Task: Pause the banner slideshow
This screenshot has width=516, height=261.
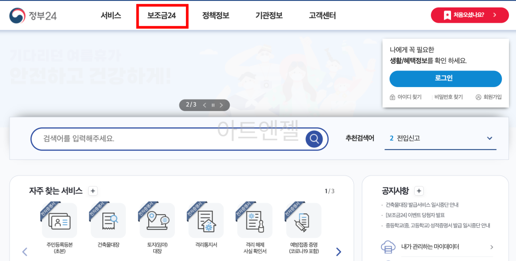Action: coord(213,105)
